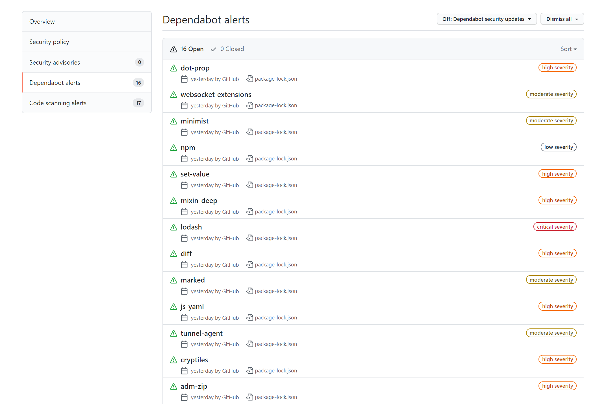This screenshot has height=404, width=595.
Task: Click high severity badge on dot-prop
Action: [557, 68]
